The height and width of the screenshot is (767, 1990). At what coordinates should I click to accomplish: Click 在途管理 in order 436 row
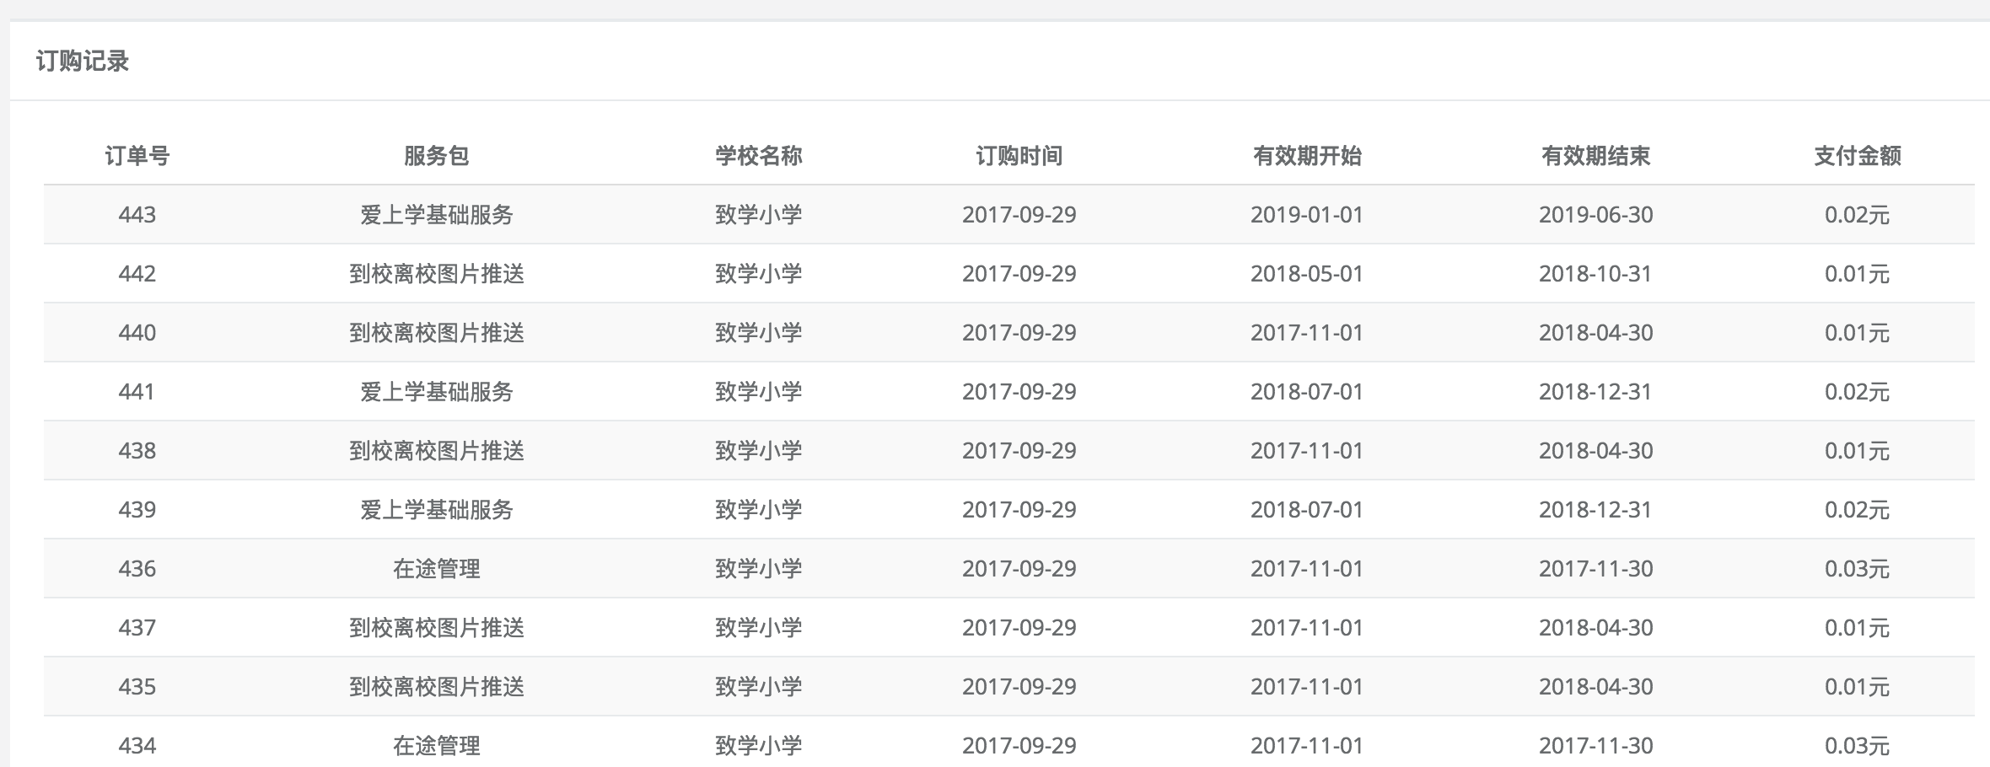[436, 569]
